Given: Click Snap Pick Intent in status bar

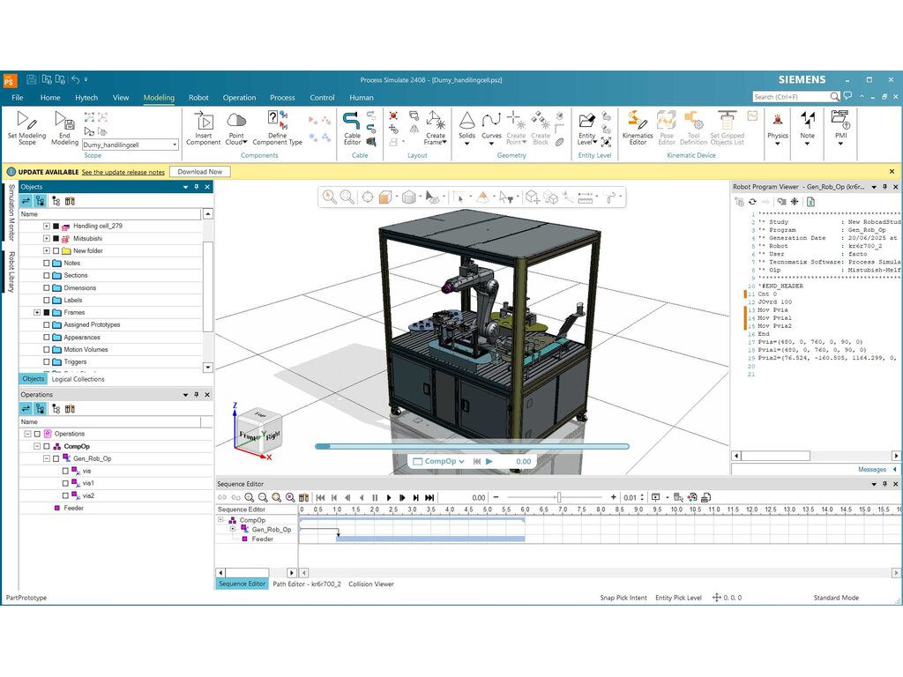Looking at the screenshot, I should [623, 598].
